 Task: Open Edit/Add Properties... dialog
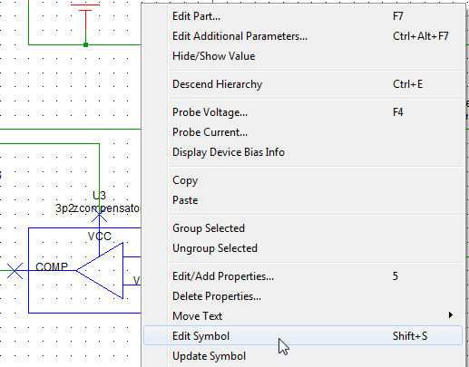(x=303, y=276)
